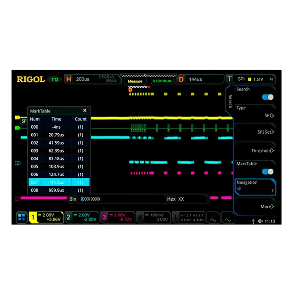Close the MarkTable window
This screenshot has height=294, width=294.
(x=85, y=111)
